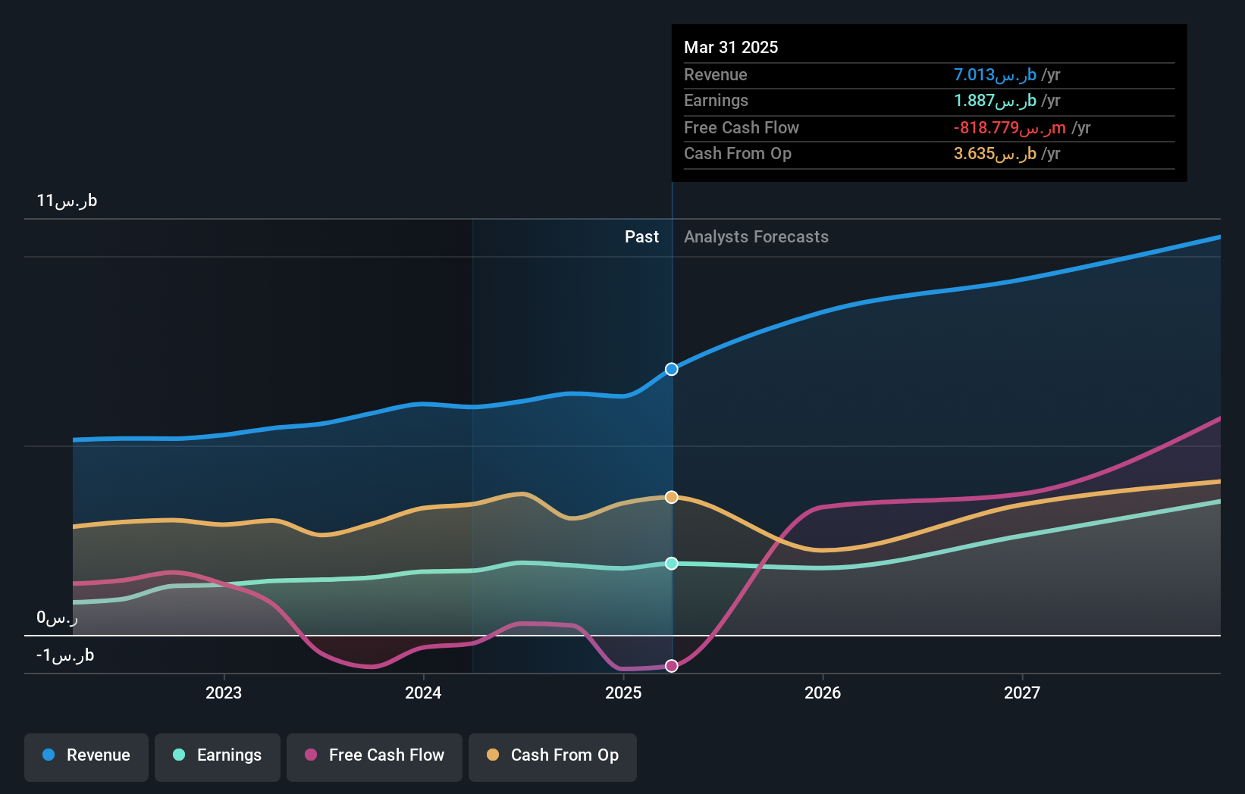Screen dimensions: 1245x794
Task: Toggle the Earnings series visibility in the legend
Action: click(218, 755)
